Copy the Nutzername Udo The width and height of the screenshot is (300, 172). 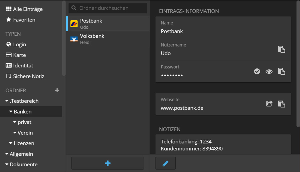click(281, 49)
